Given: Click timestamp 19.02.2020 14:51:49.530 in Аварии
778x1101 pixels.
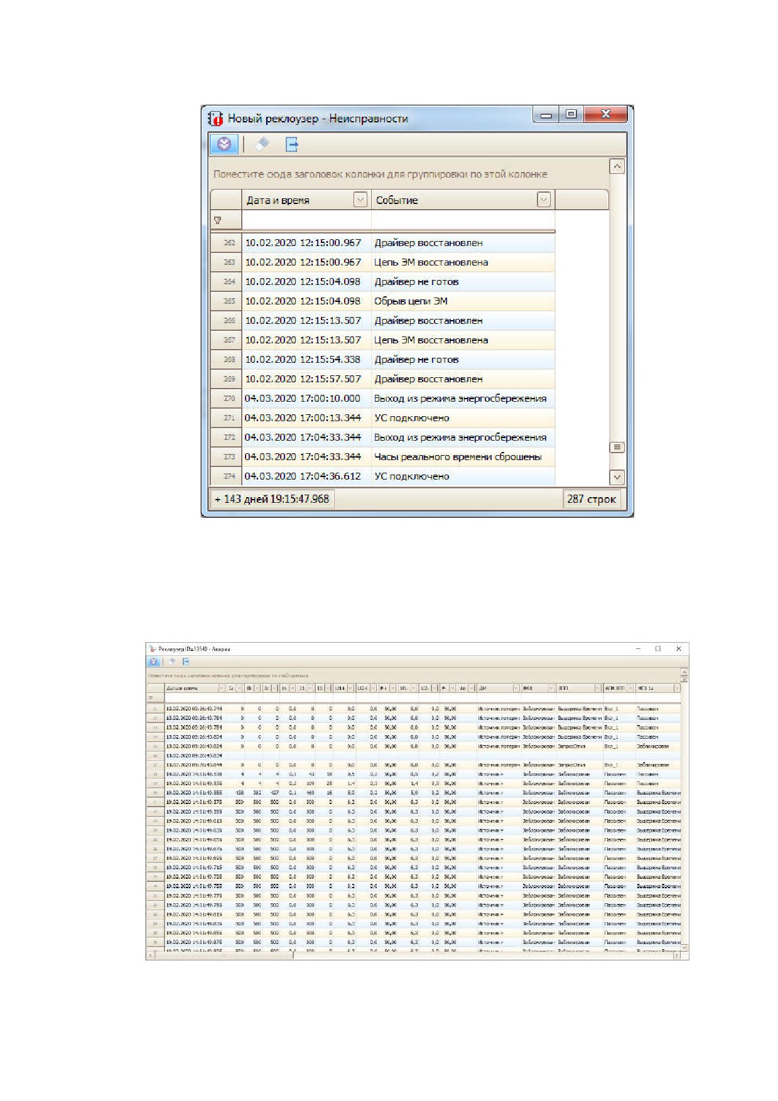Looking at the screenshot, I should 194,775.
